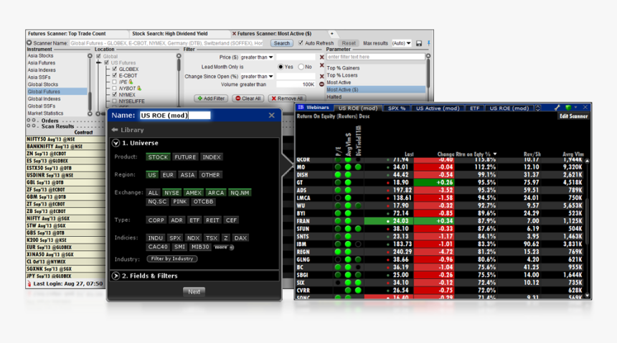Toggle the US Futures checkbox

pyautogui.click(x=107, y=62)
